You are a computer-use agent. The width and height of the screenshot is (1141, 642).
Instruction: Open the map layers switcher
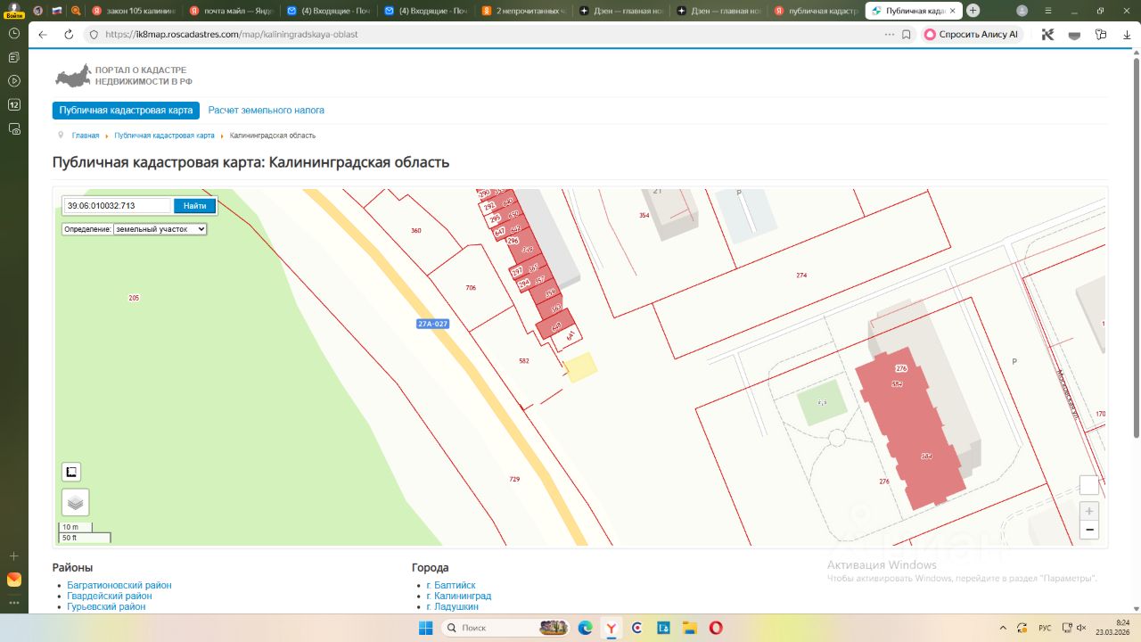click(x=75, y=503)
